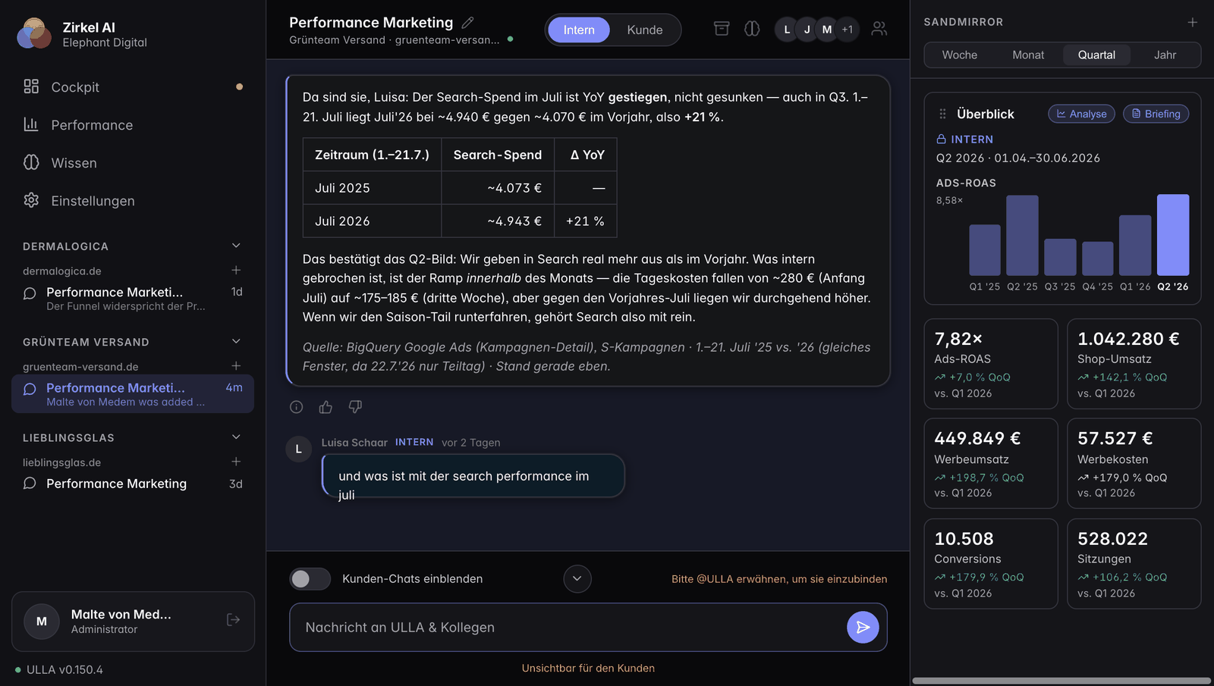Open the Sitzungen card
Screen dimensions: 1214x686
coord(1134,563)
